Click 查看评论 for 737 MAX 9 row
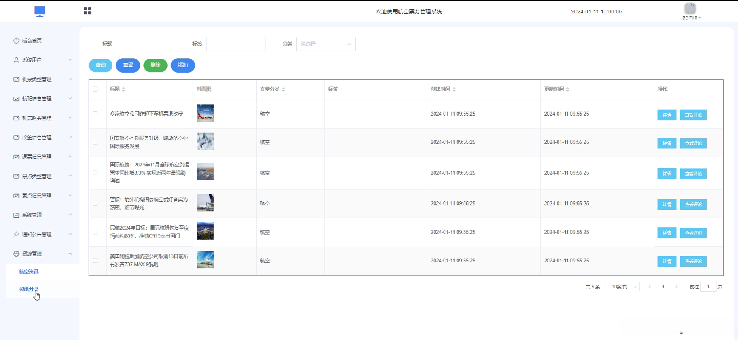Screen dimensions: 738x340 point(693,262)
